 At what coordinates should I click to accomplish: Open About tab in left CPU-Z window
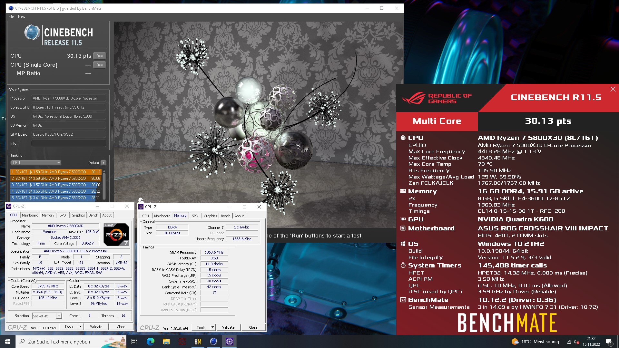[107, 215]
